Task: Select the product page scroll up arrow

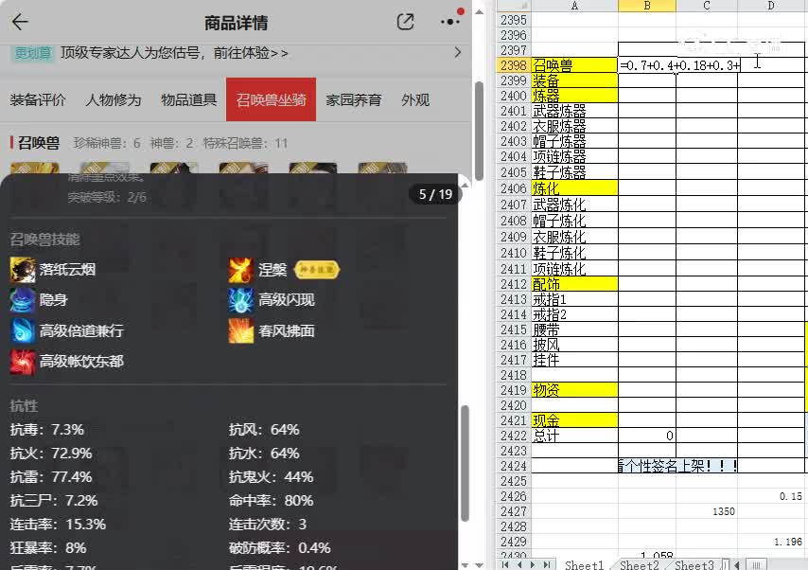Action: (479, 12)
